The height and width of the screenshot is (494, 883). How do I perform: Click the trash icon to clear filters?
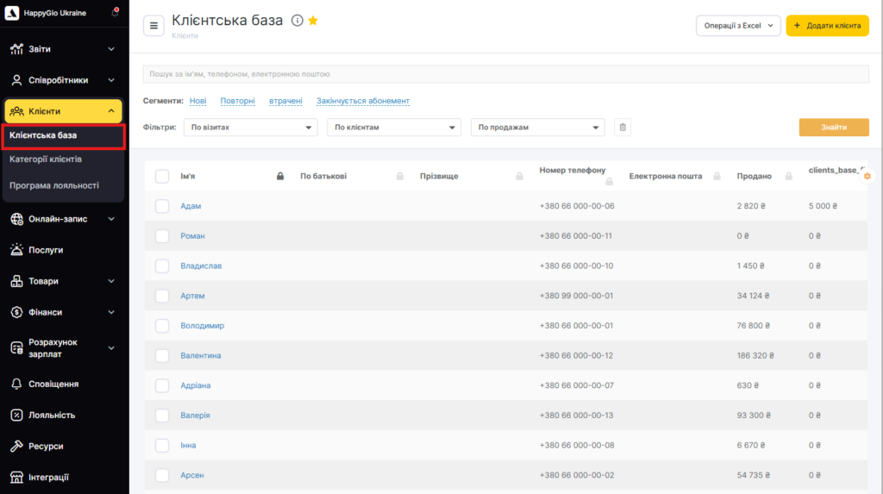tap(623, 128)
